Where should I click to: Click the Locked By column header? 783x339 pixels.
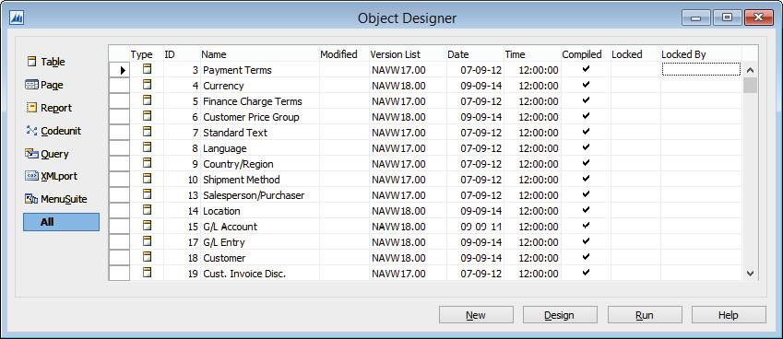[701, 54]
